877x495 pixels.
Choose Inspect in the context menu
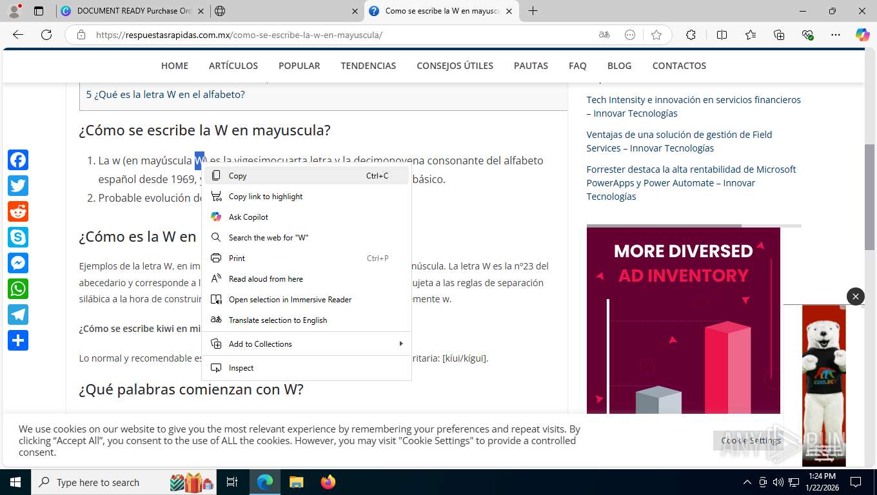[x=307, y=367]
